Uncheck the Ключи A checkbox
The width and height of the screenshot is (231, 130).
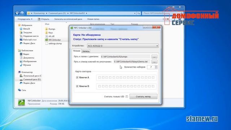pyautogui.click(x=77, y=78)
